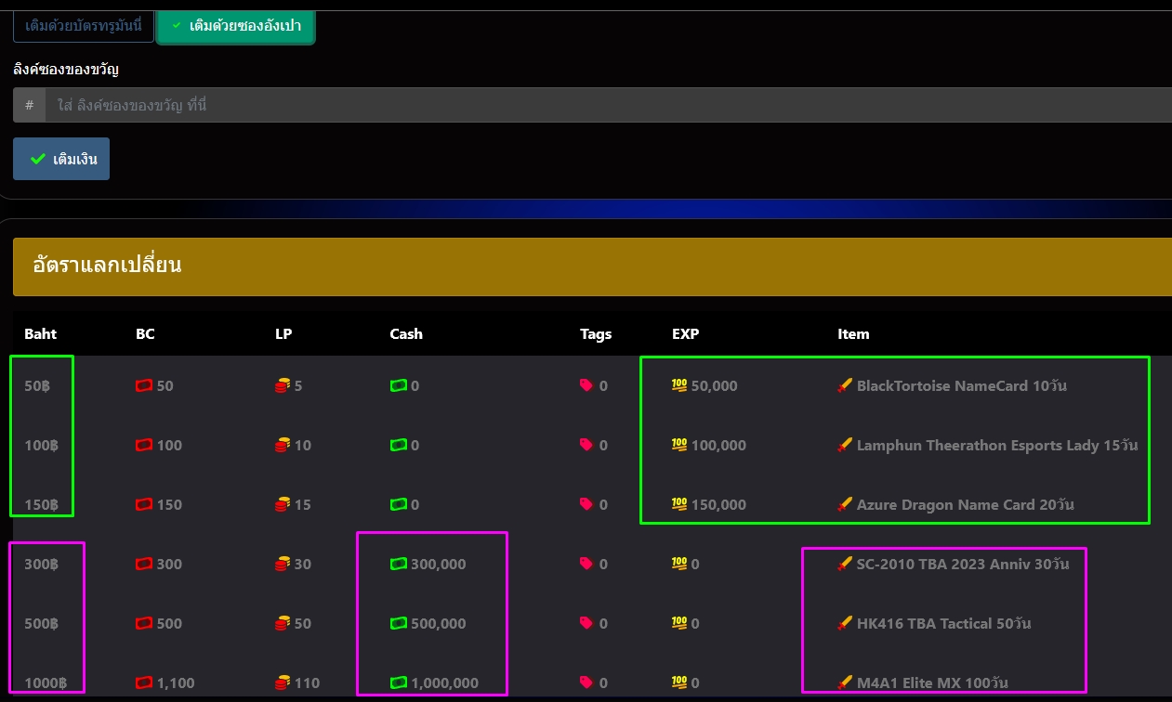The height and width of the screenshot is (702, 1172).
Task: Click the M4A1 Elite MX item text
Action: 932,682
